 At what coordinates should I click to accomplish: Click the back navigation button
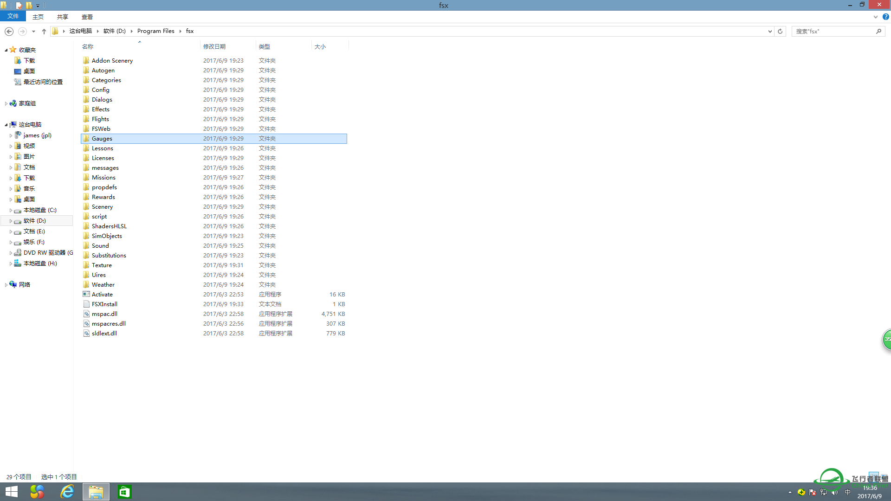pos(8,31)
